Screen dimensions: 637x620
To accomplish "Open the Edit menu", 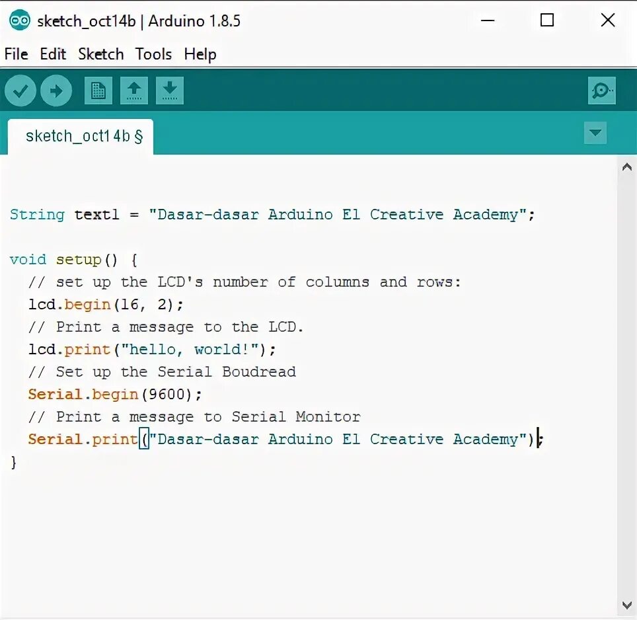I will coord(53,54).
